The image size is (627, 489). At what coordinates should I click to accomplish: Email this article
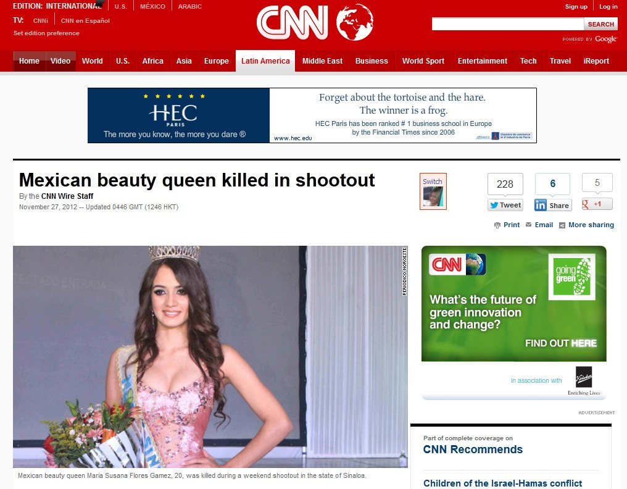pyautogui.click(x=539, y=225)
